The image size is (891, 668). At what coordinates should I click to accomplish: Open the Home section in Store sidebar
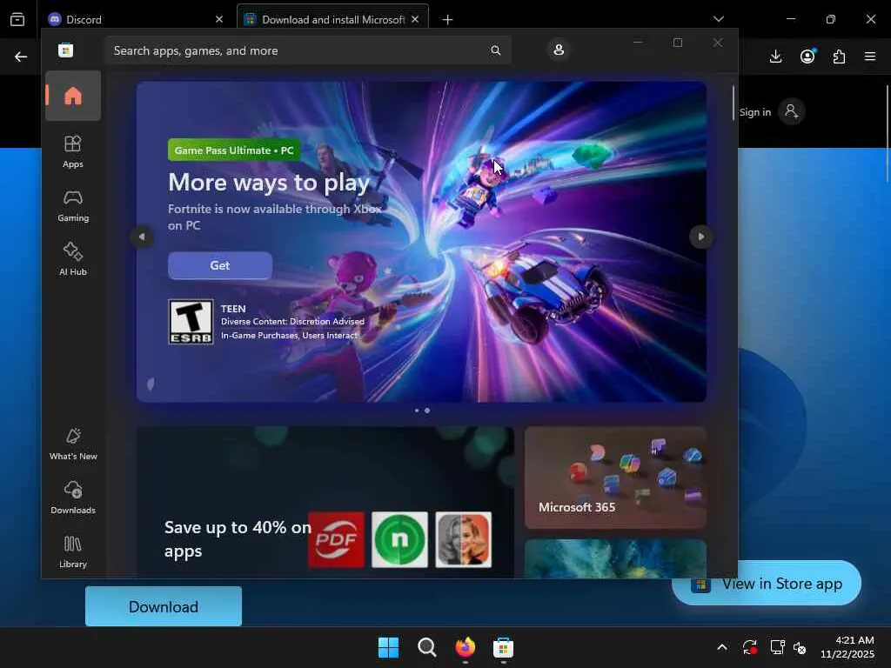(73, 96)
